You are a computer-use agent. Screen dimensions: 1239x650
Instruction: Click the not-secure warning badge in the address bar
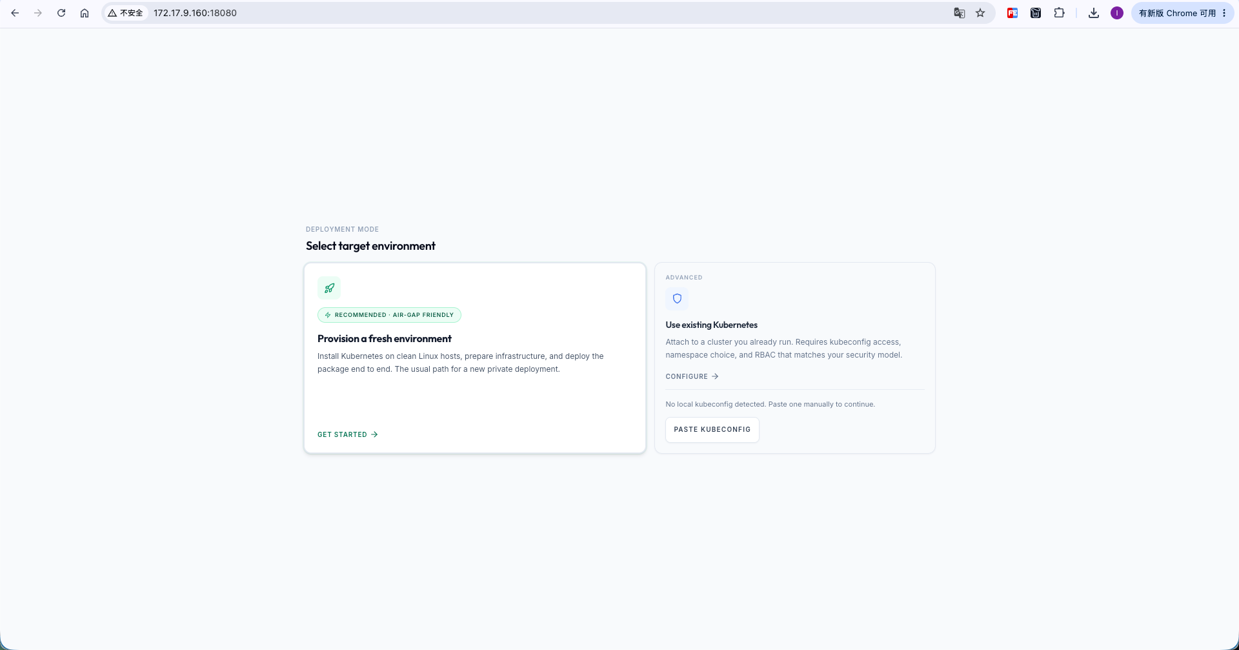pos(126,13)
